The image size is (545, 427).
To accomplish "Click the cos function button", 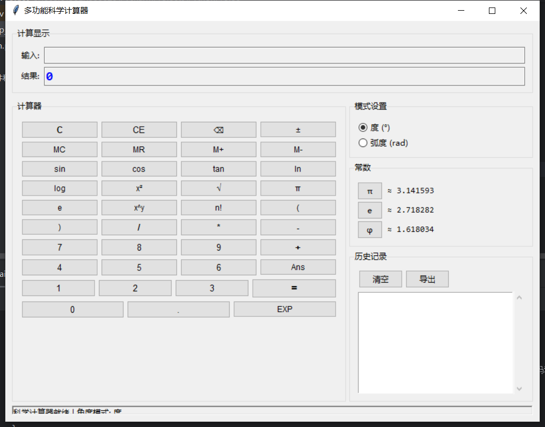I will coord(139,169).
